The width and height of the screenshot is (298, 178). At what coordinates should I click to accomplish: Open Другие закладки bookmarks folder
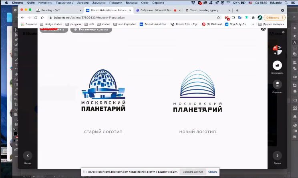pyautogui.click(x=271, y=24)
